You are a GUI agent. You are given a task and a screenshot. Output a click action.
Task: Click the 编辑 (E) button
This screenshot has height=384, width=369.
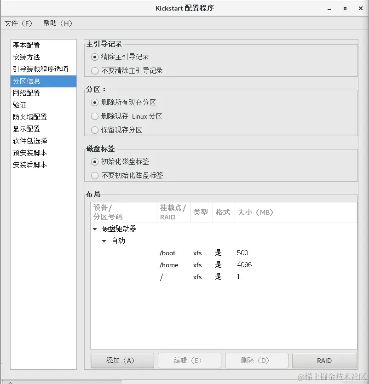click(190, 361)
